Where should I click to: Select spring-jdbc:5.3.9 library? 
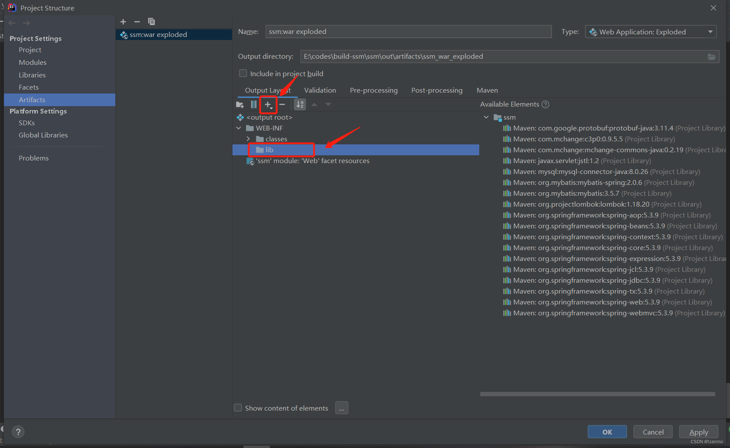pos(608,281)
